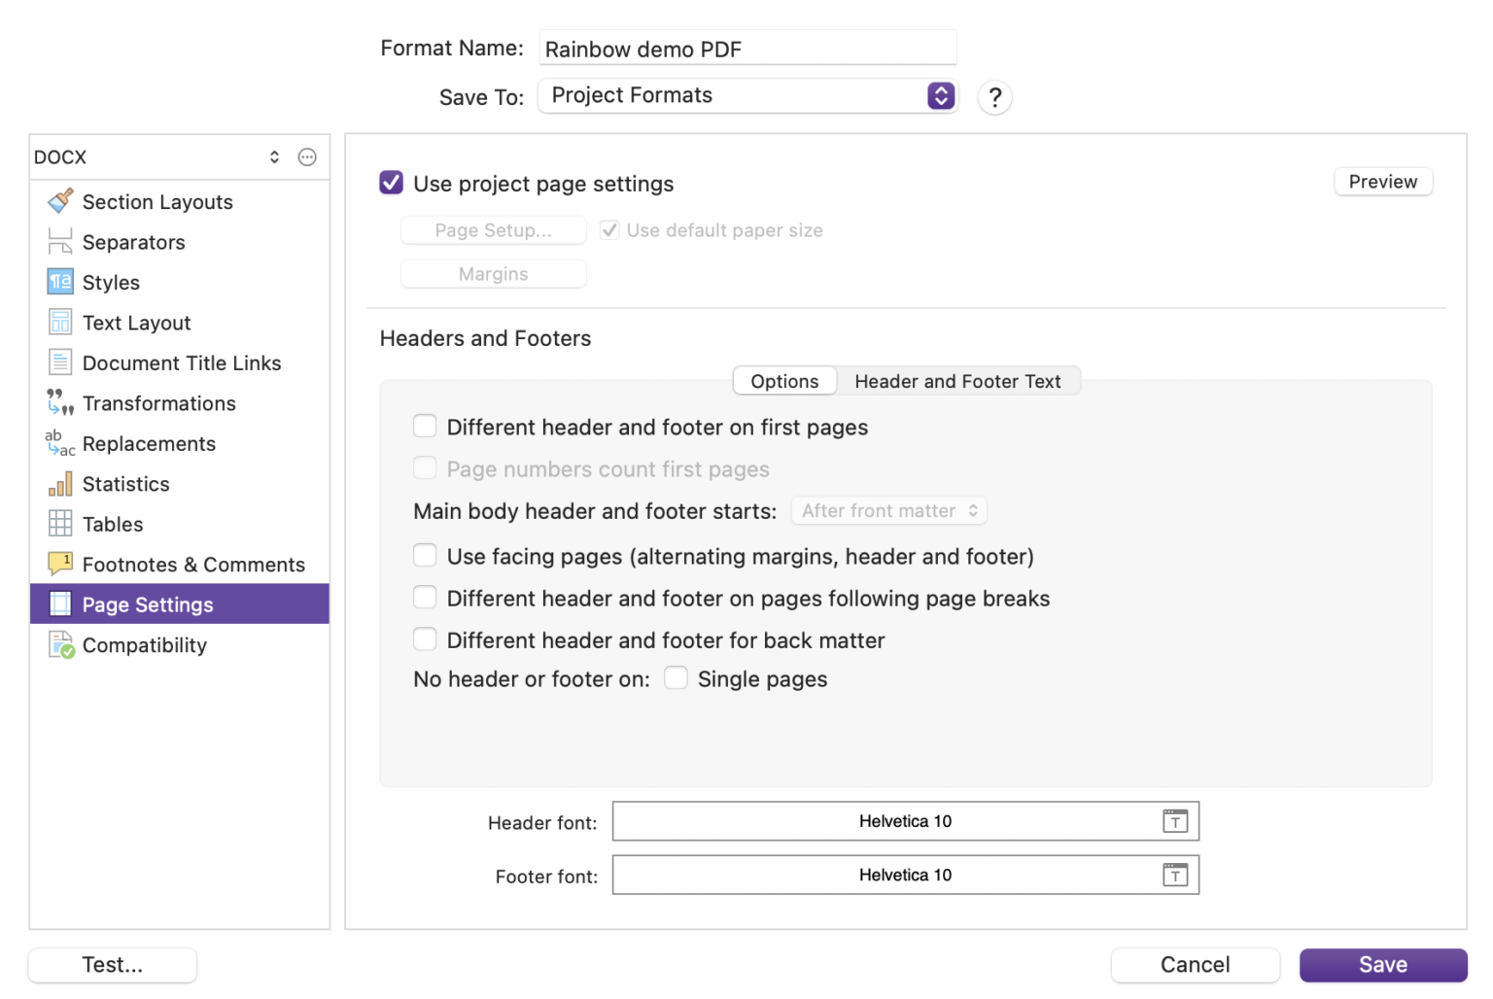Open the Save To dropdown
Screen dimensions: 1493x999
tap(939, 96)
